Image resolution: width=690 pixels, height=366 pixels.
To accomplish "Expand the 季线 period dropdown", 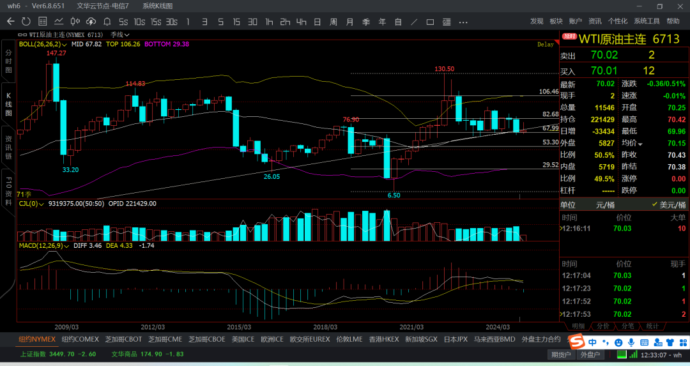I will [x=120, y=34].
